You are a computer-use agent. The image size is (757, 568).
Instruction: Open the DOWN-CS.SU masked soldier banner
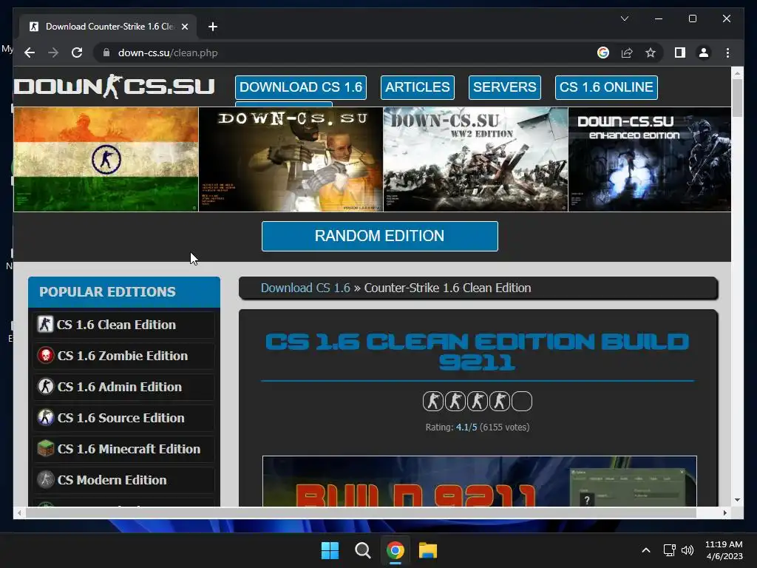coord(291,160)
